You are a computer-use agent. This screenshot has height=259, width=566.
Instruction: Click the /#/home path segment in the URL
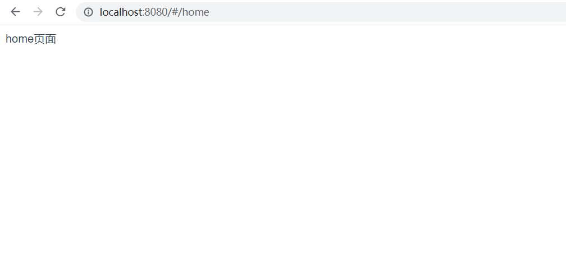[x=188, y=12]
